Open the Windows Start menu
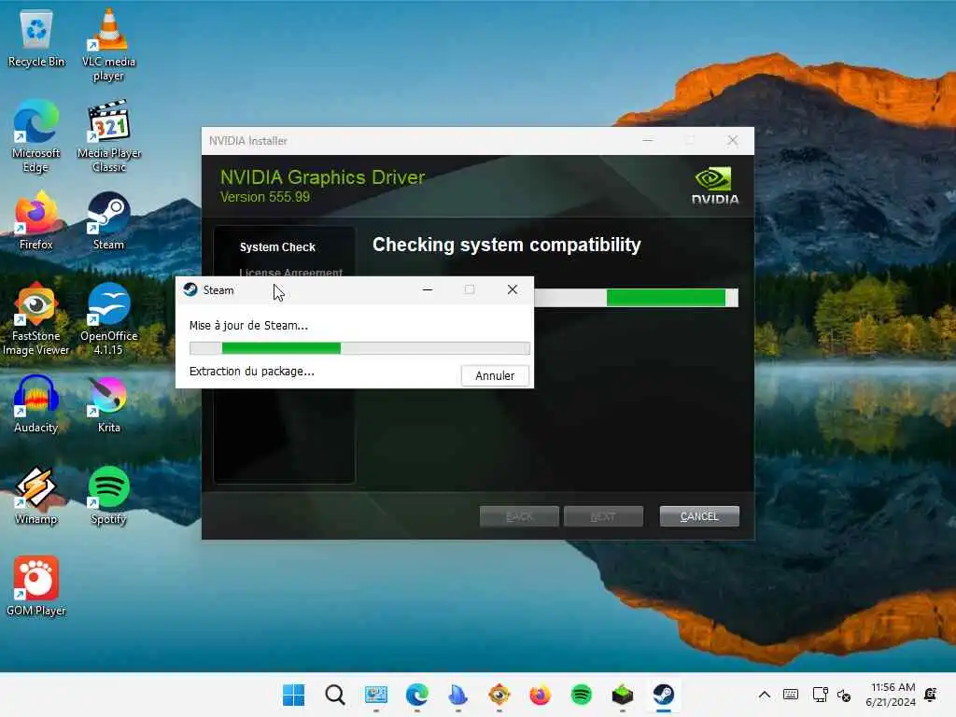 coord(294,695)
